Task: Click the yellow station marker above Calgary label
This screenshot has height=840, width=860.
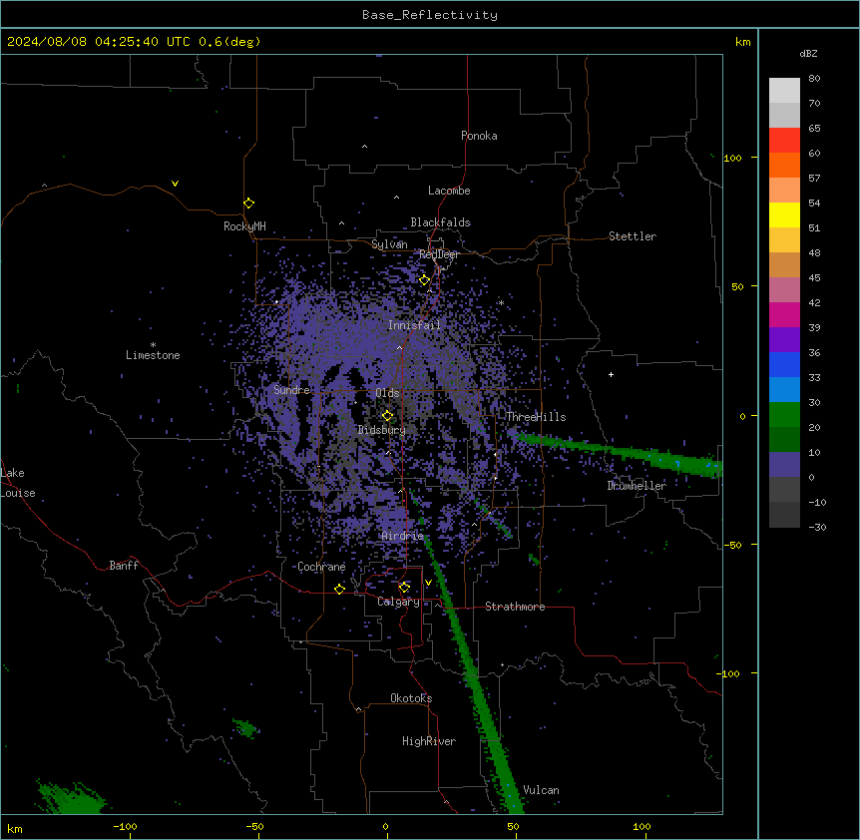Action: click(x=404, y=588)
